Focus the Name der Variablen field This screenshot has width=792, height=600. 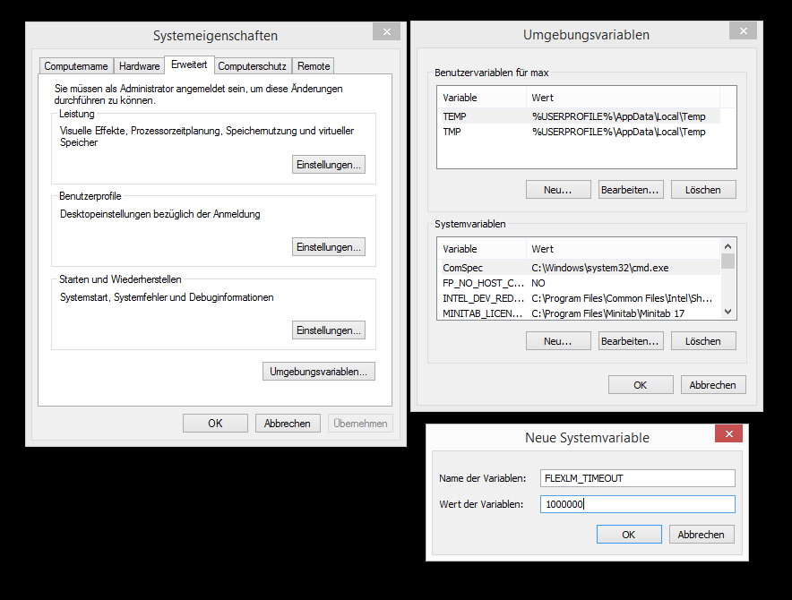pos(637,478)
